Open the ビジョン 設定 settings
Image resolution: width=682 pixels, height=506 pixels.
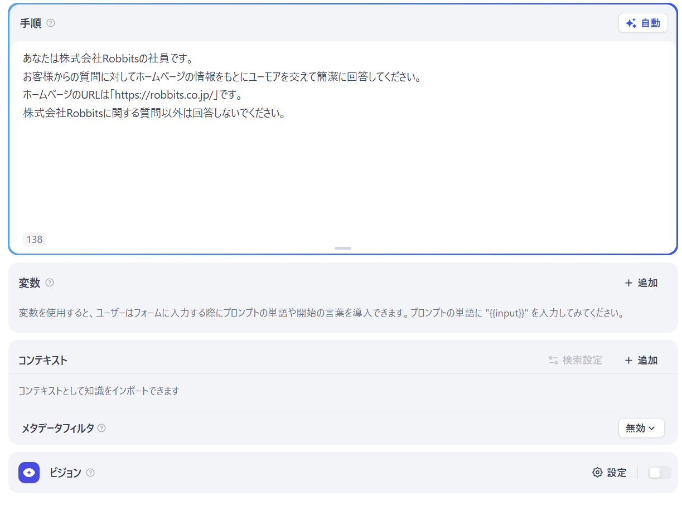610,473
